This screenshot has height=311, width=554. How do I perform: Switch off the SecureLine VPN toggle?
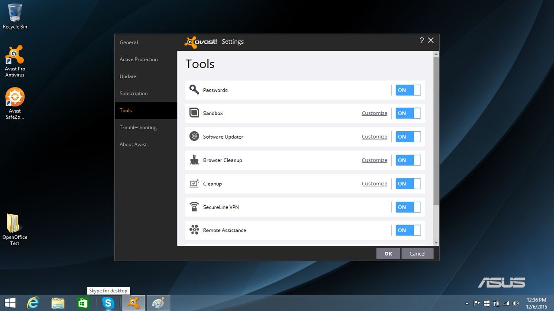(408, 207)
